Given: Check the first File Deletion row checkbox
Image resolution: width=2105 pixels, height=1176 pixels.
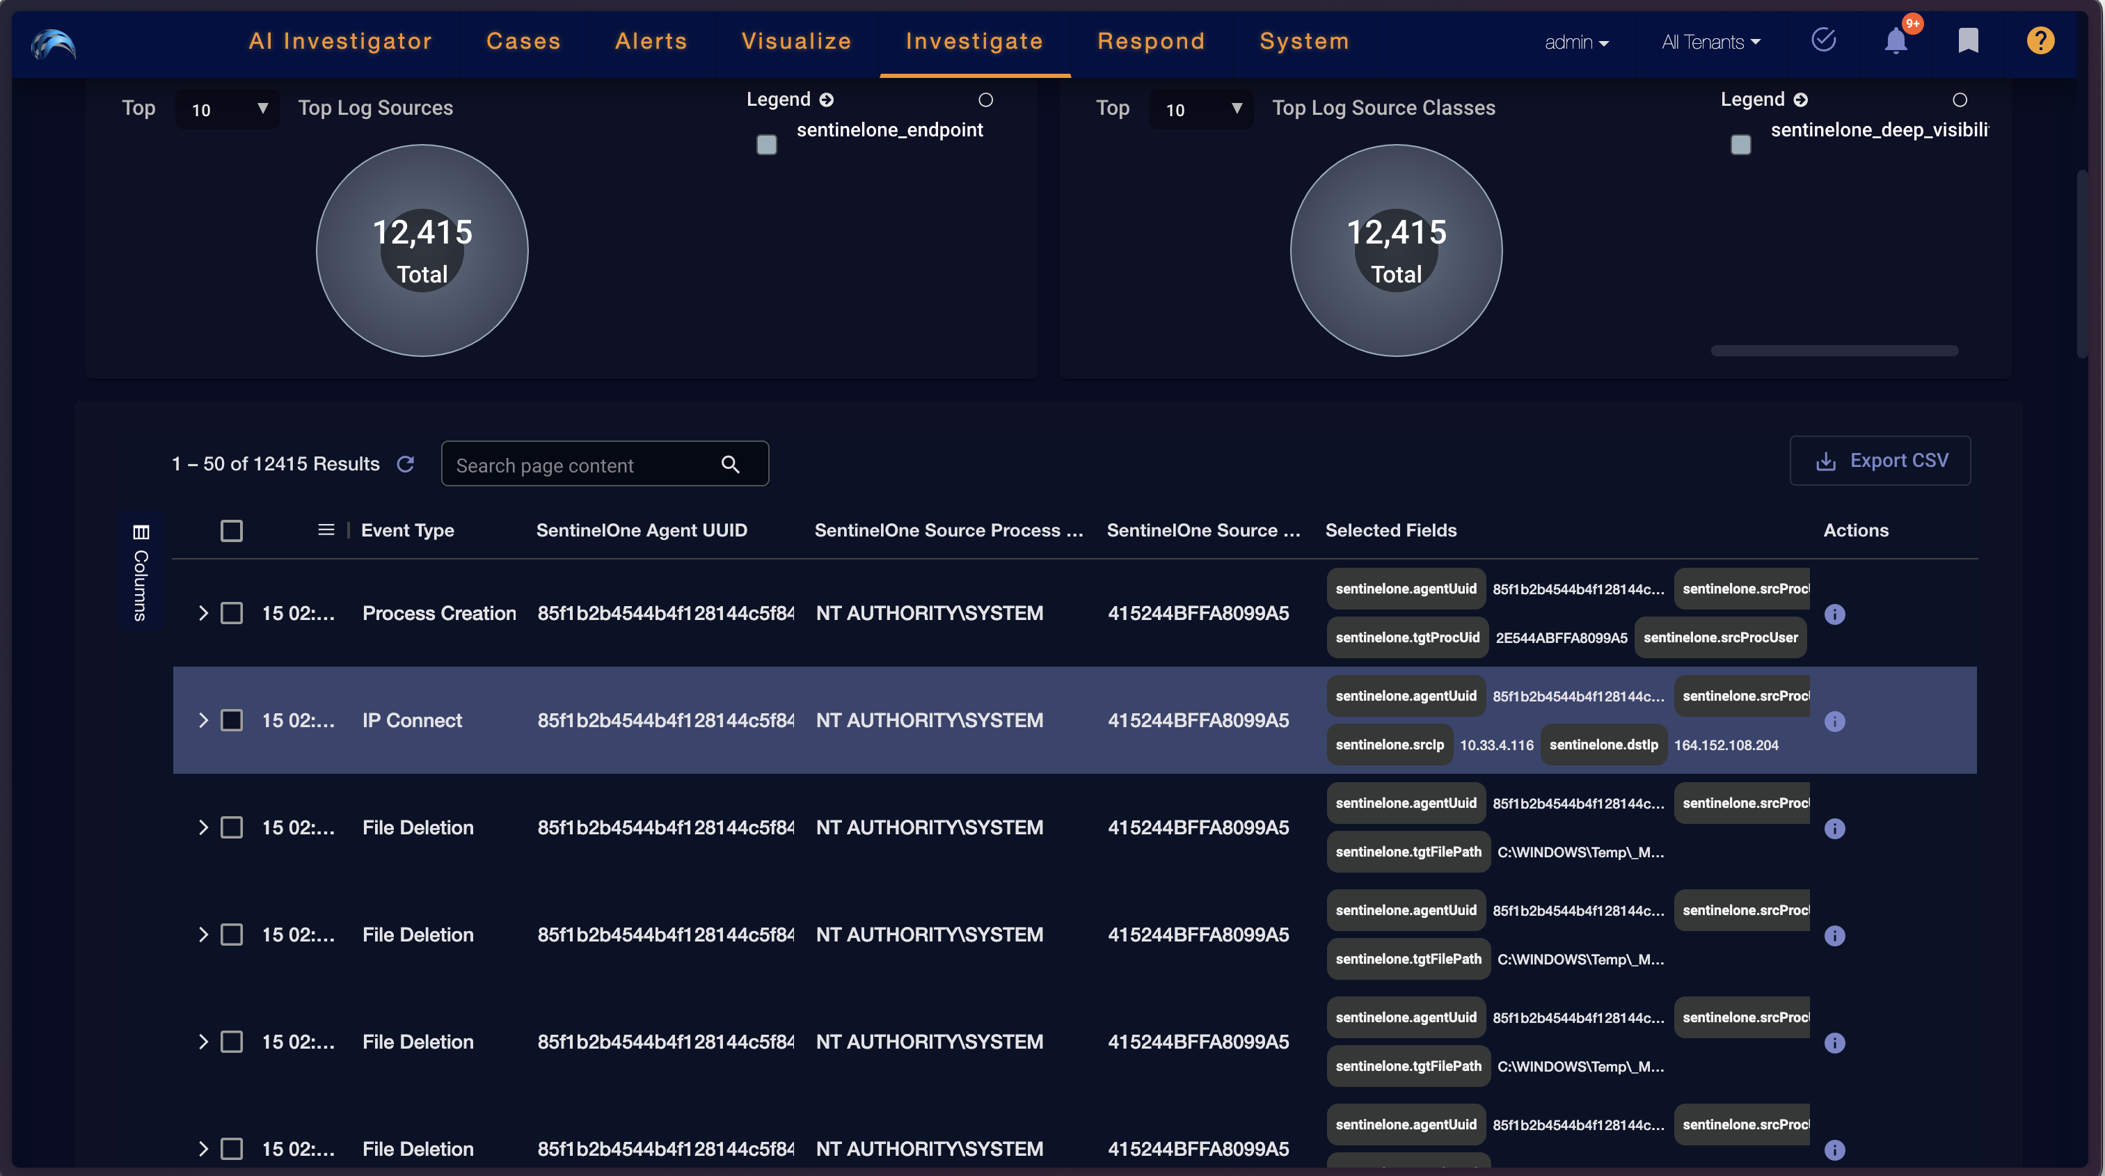Looking at the screenshot, I should click(x=232, y=827).
